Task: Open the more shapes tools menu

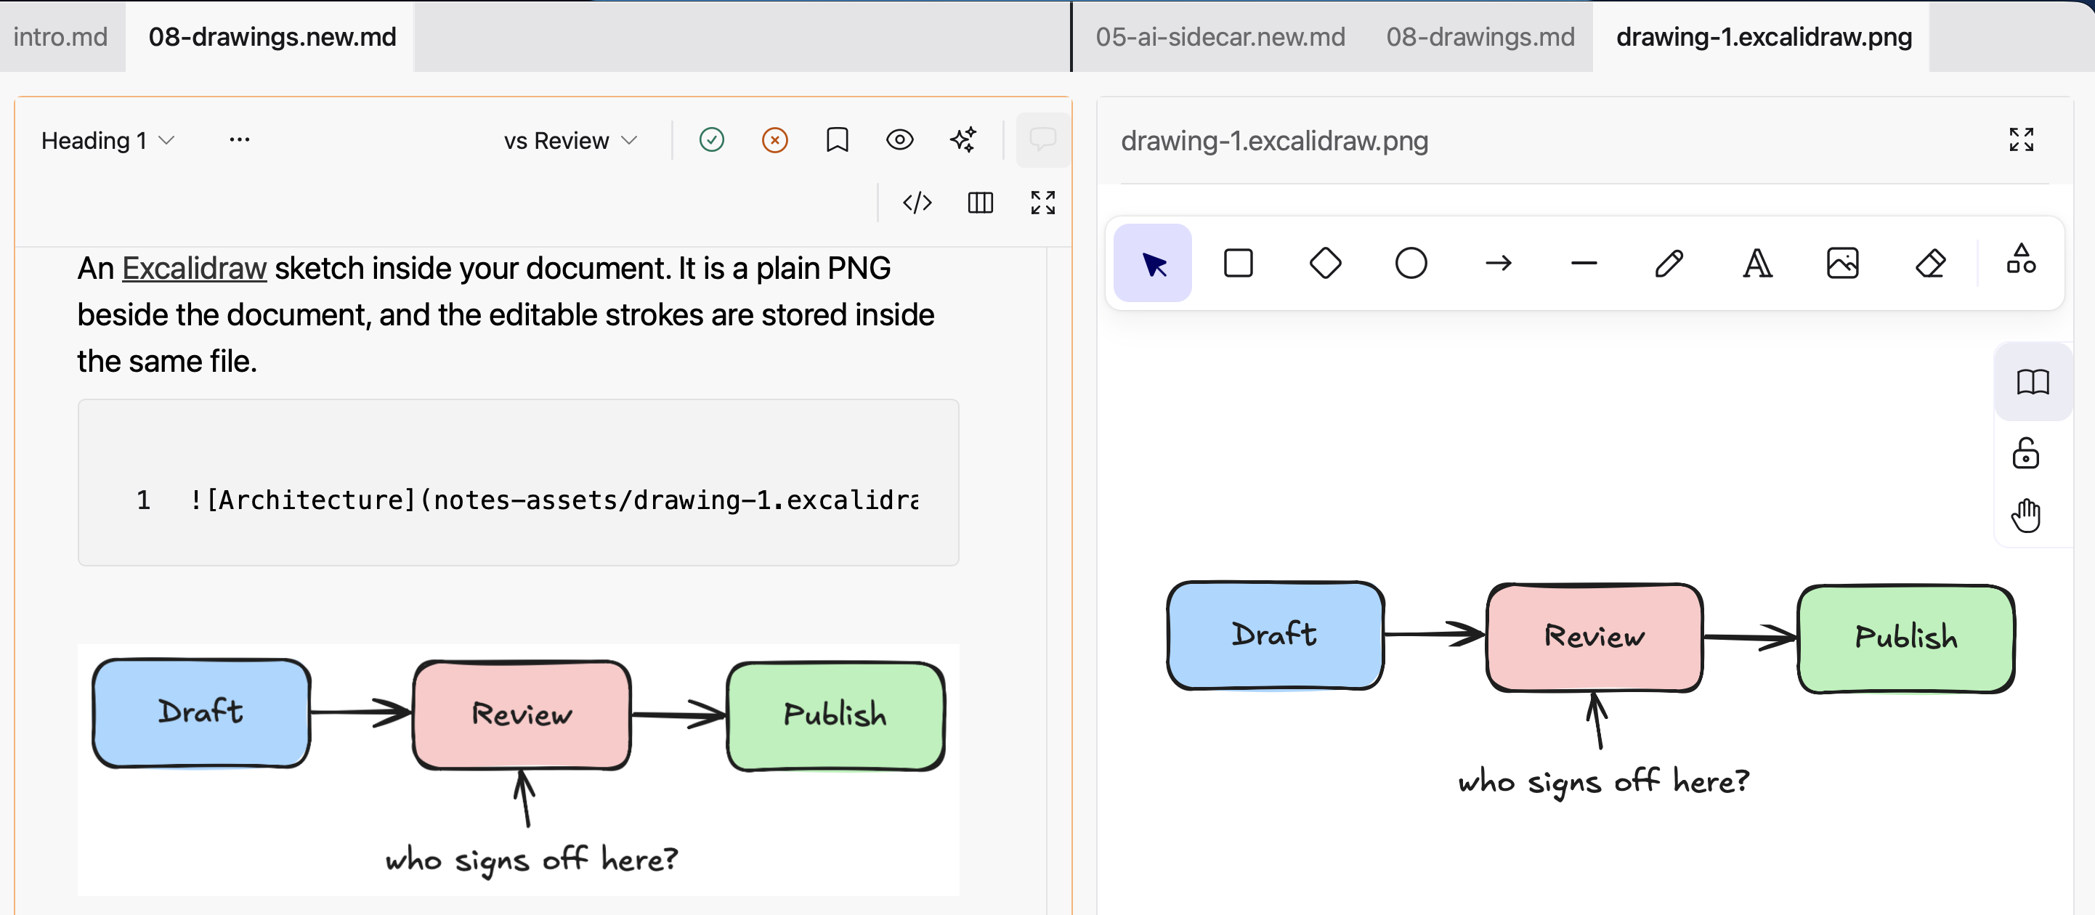Action: click(x=2021, y=259)
